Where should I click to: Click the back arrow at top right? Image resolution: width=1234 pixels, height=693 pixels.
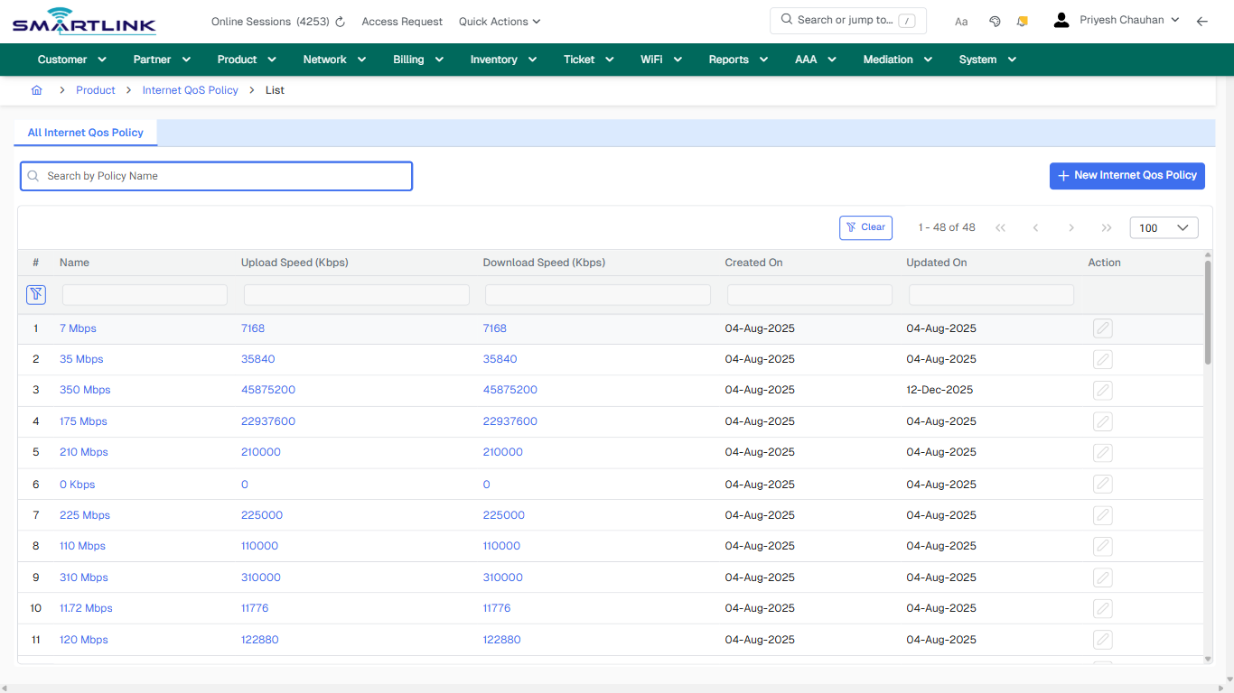[1202, 20]
